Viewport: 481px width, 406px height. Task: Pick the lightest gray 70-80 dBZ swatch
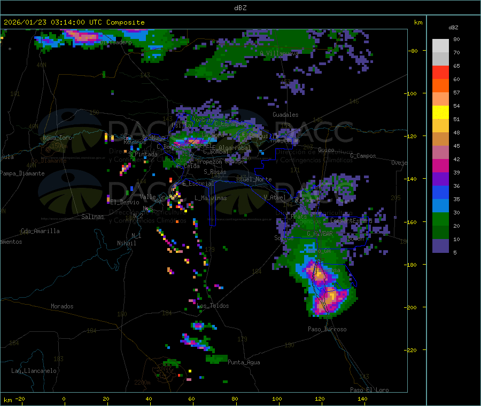[440, 46]
